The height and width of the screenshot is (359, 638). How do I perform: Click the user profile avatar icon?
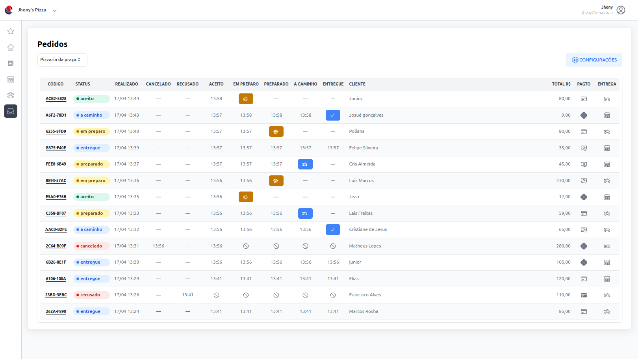click(x=621, y=10)
